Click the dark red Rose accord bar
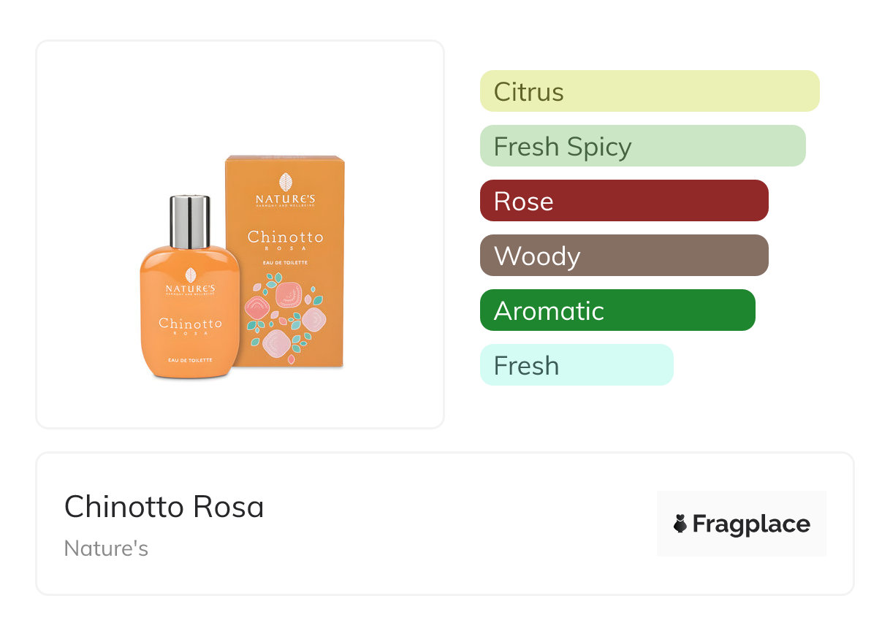The width and height of the screenshot is (890, 631). (624, 201)
